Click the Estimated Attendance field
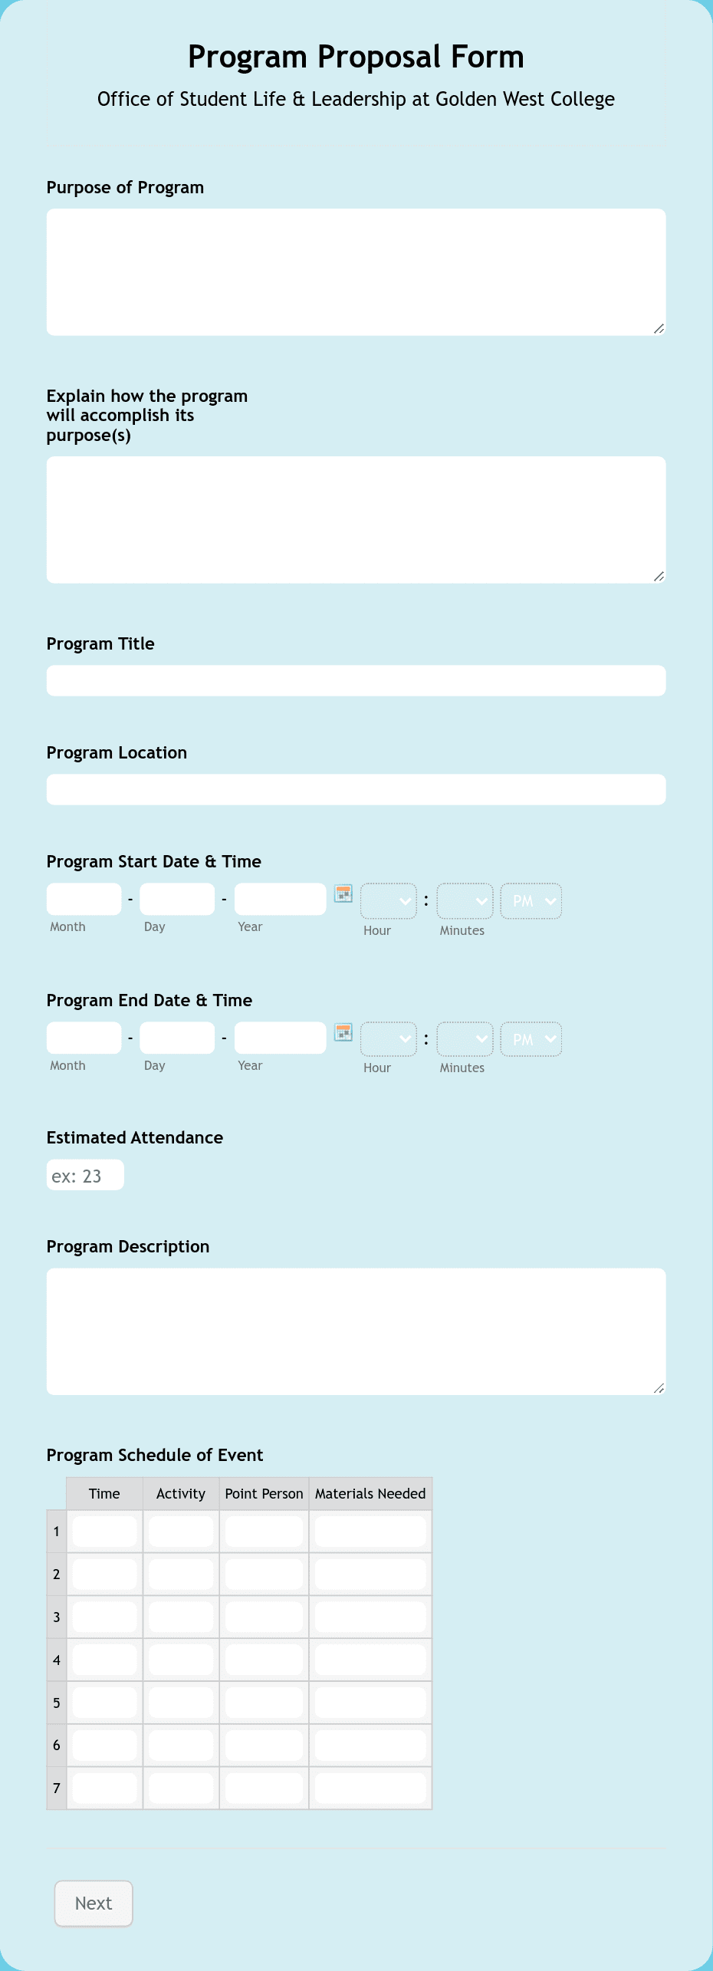The width and height of the screenshot is (713, 1971). 85,1174
